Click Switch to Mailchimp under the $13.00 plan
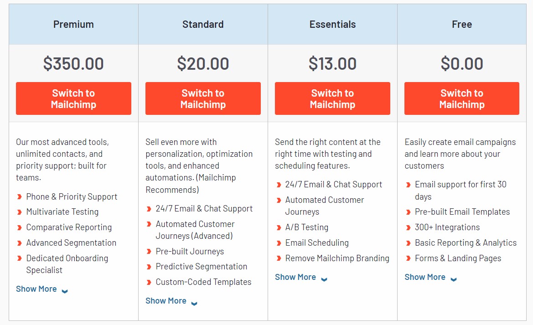 [x=332, y=98]
